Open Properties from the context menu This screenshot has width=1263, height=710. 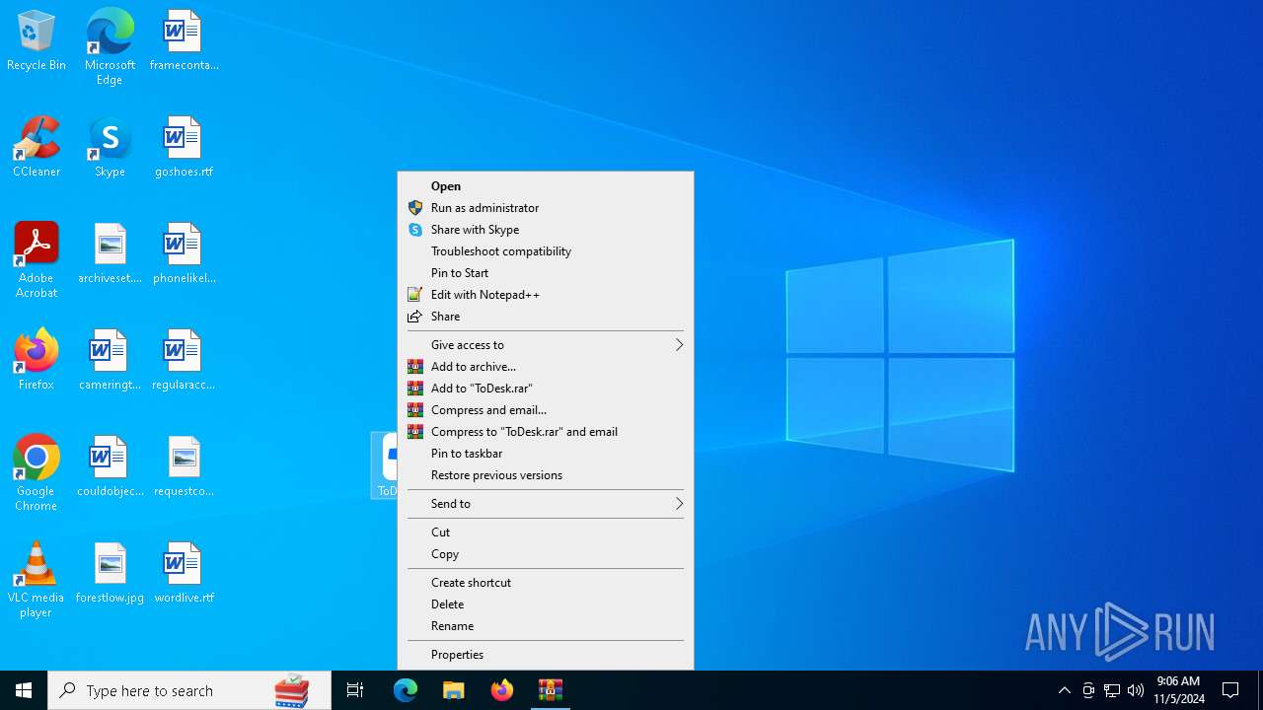coord(546,655)
